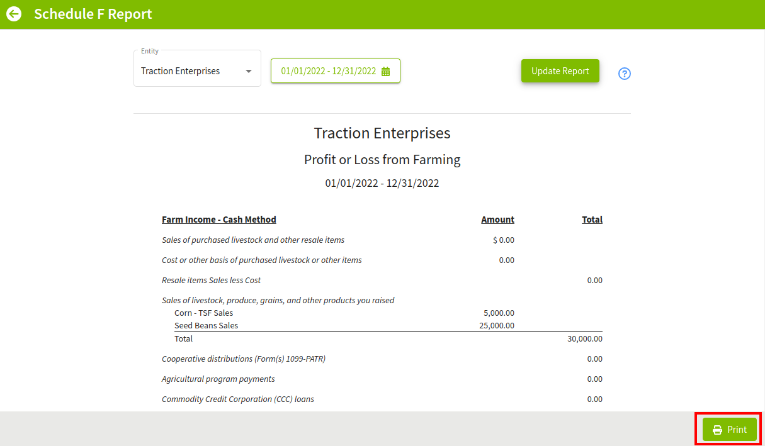Click the report date range subtitle
This screenshot has width=765, height=446.
tap(382, 184)
